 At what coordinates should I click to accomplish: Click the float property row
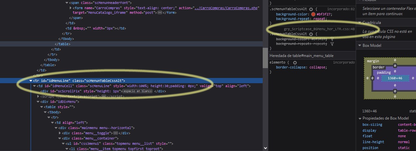[389, 136]
